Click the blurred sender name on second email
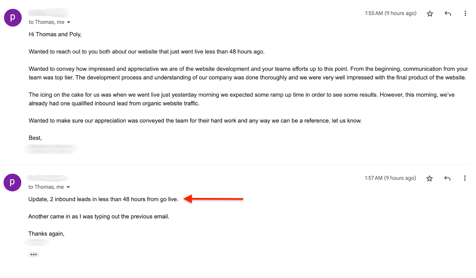The image size is (476, 278). 47,178
